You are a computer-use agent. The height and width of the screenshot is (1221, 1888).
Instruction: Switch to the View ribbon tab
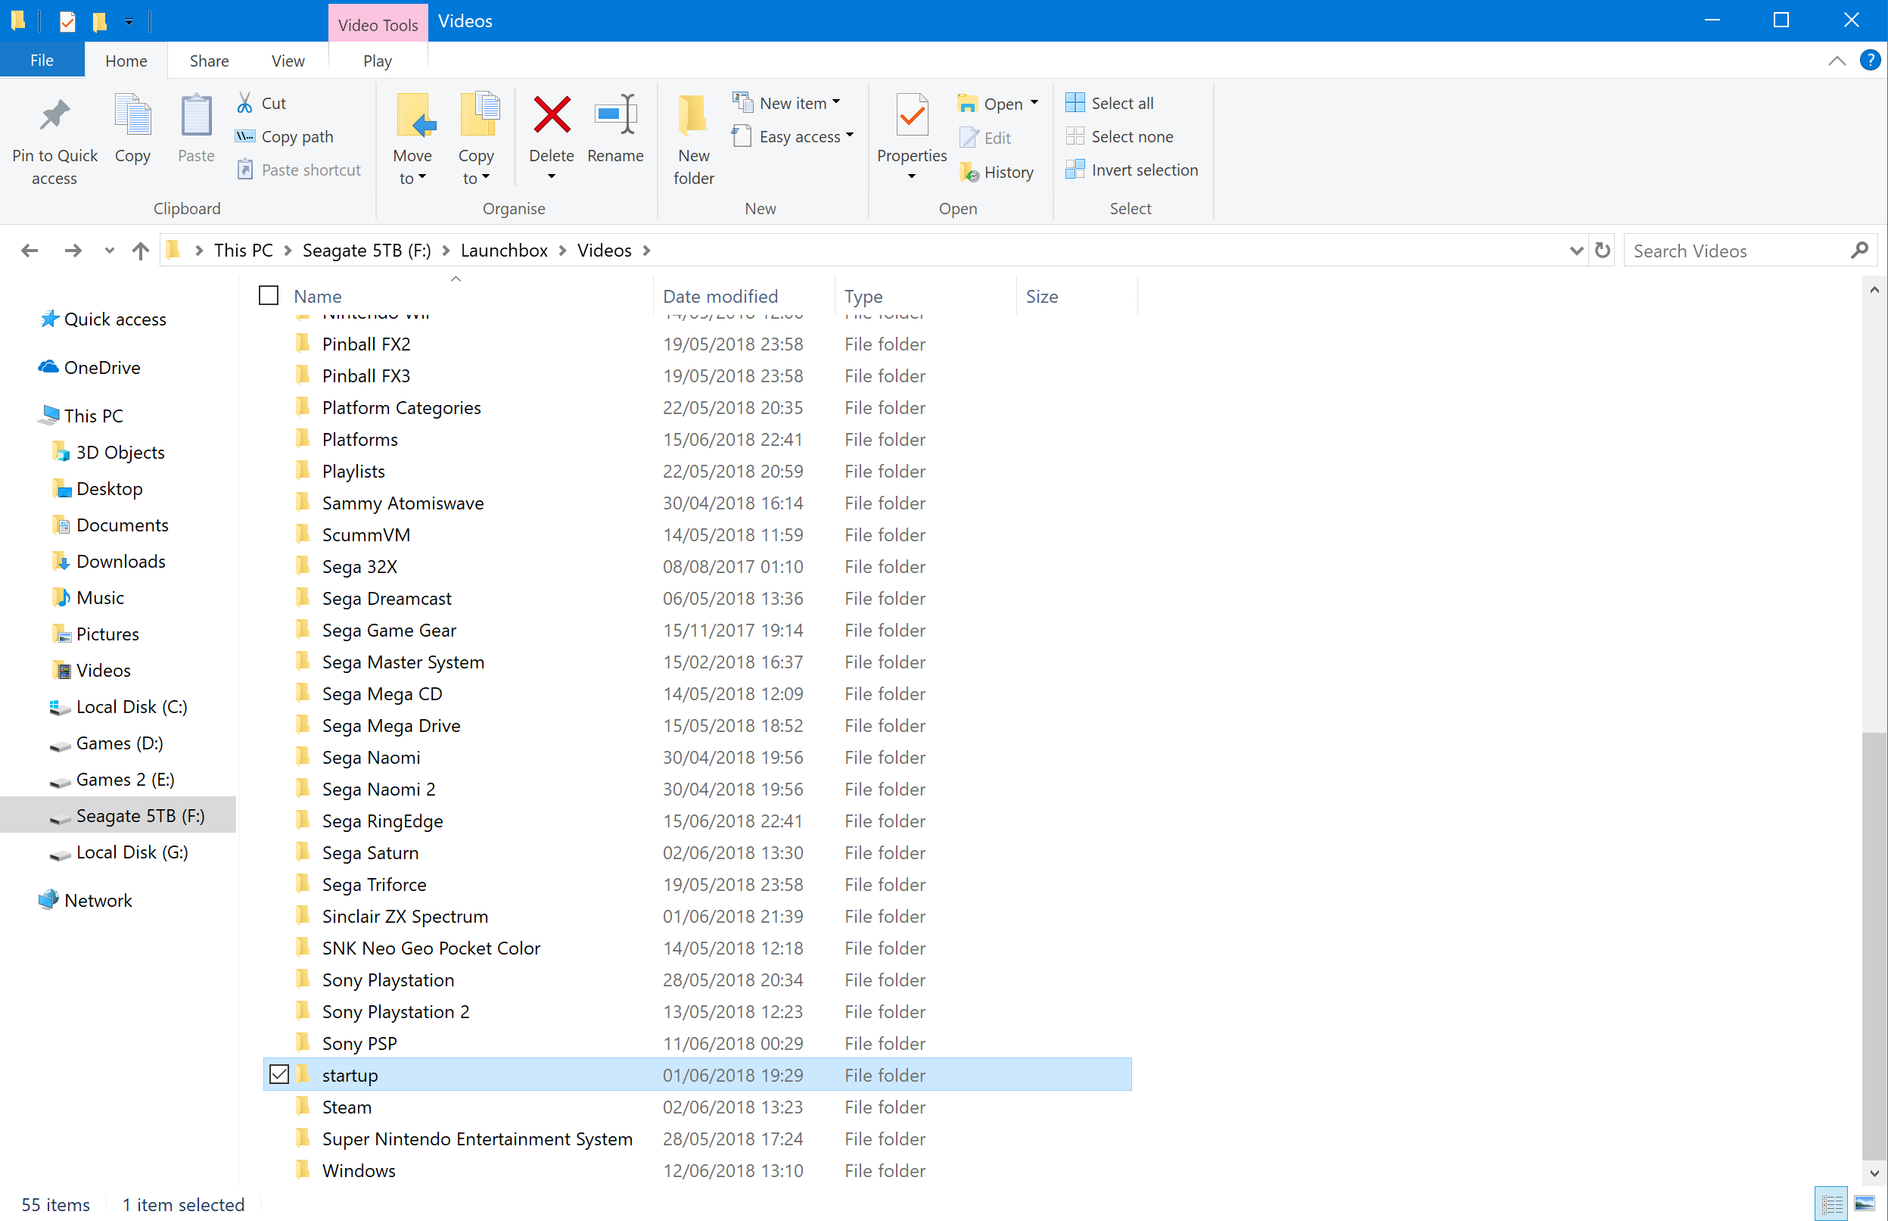[288, 61]
